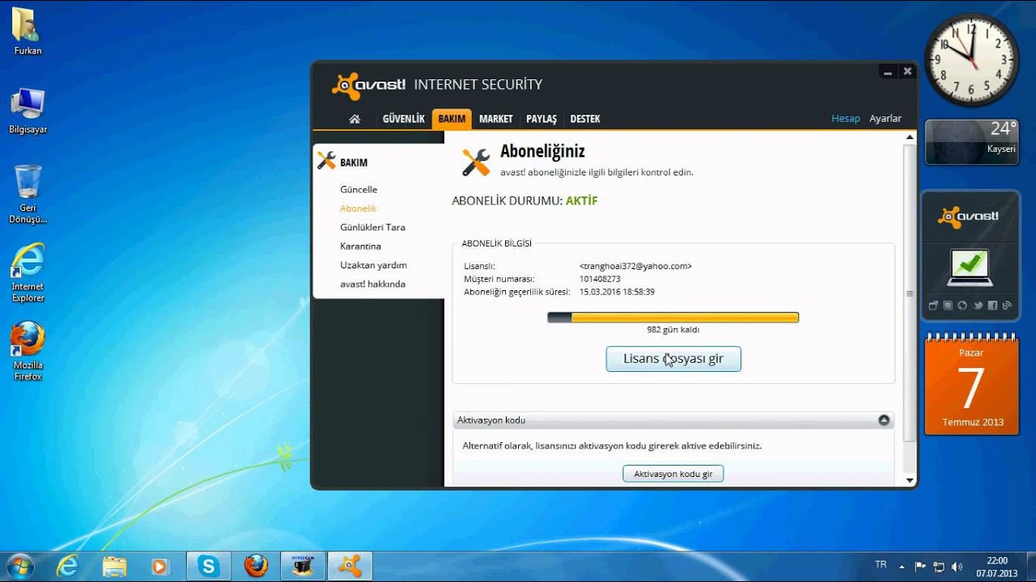Open Ayarlar settings link
The image size is (1036, 582).
[885, 118]
